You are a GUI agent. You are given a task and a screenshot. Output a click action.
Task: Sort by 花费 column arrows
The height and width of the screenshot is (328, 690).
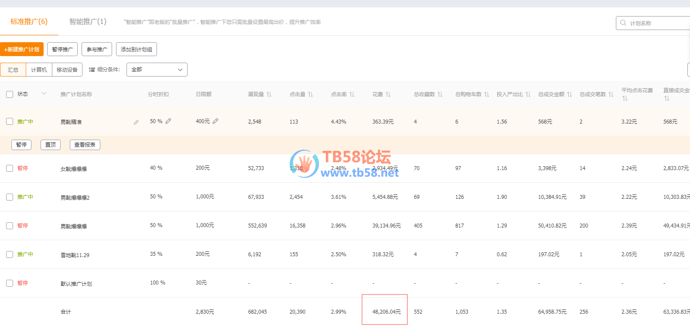click(x=388, y=94)
